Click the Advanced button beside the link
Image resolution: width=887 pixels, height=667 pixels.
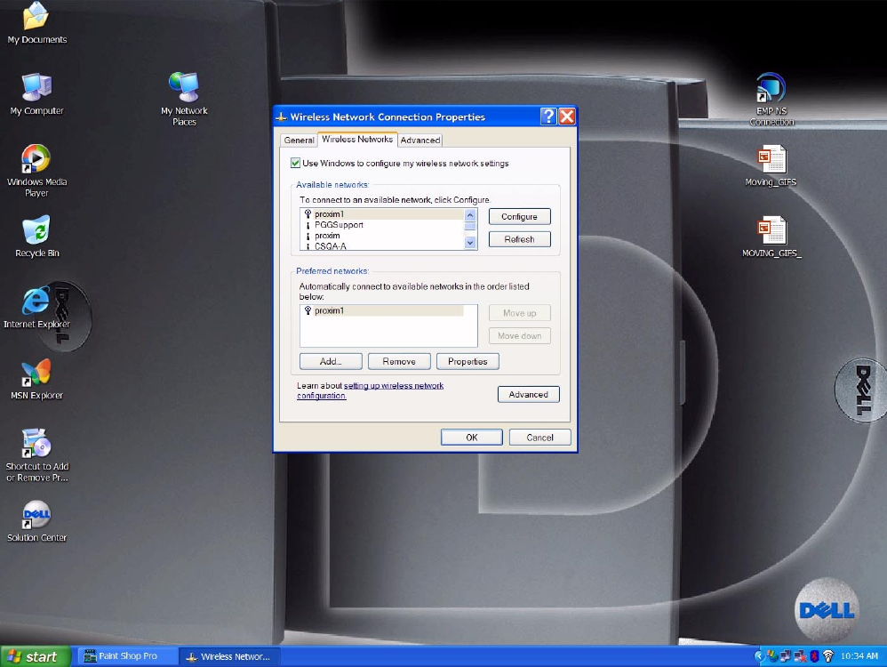coord(528,394)
